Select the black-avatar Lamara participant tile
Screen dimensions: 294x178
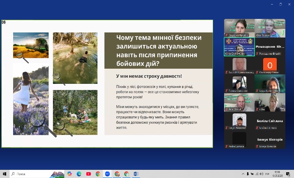(x=240, y=140)
